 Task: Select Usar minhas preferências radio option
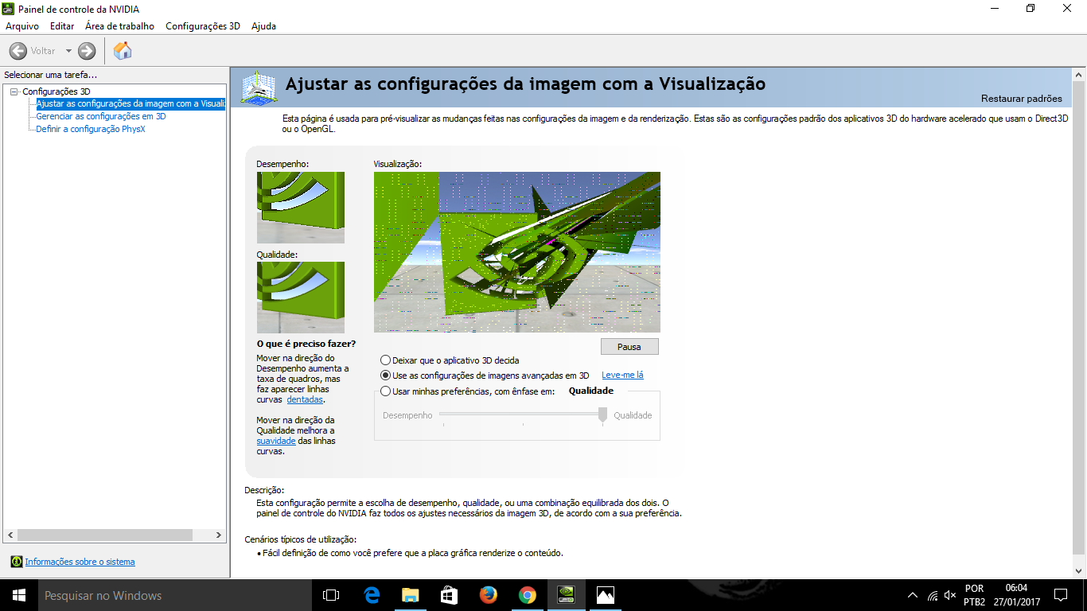coord(468,391)
